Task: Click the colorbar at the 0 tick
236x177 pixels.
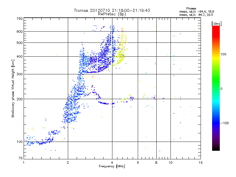Action: click(x=216, y=88)
